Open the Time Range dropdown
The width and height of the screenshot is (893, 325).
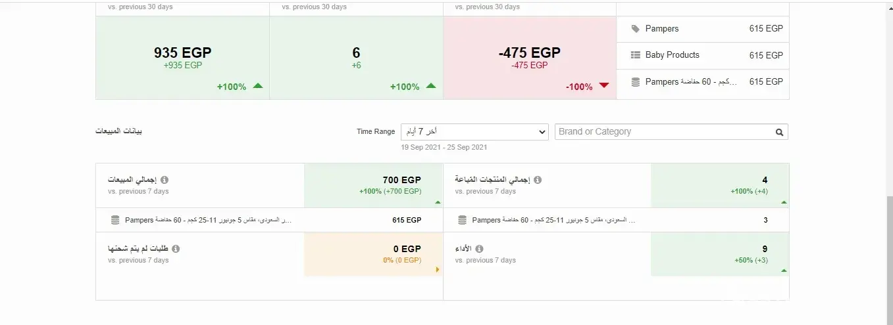474,132
